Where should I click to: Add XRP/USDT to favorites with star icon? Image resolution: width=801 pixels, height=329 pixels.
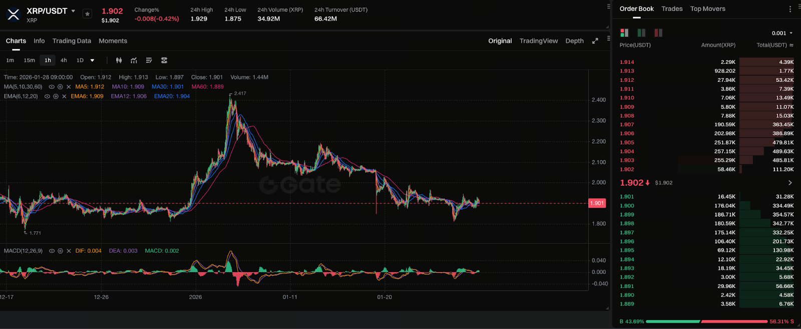click(x=87, y=14)
